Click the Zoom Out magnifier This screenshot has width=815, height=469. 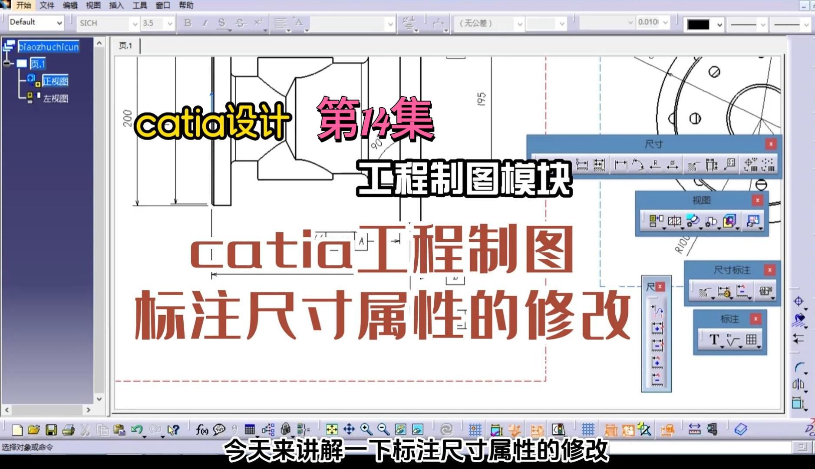coord(383,430)
